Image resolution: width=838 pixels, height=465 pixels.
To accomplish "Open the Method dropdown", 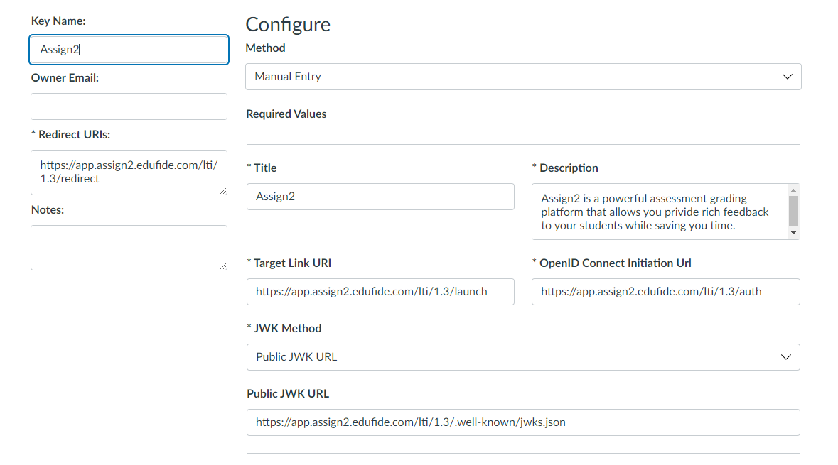I will [522, 76].
